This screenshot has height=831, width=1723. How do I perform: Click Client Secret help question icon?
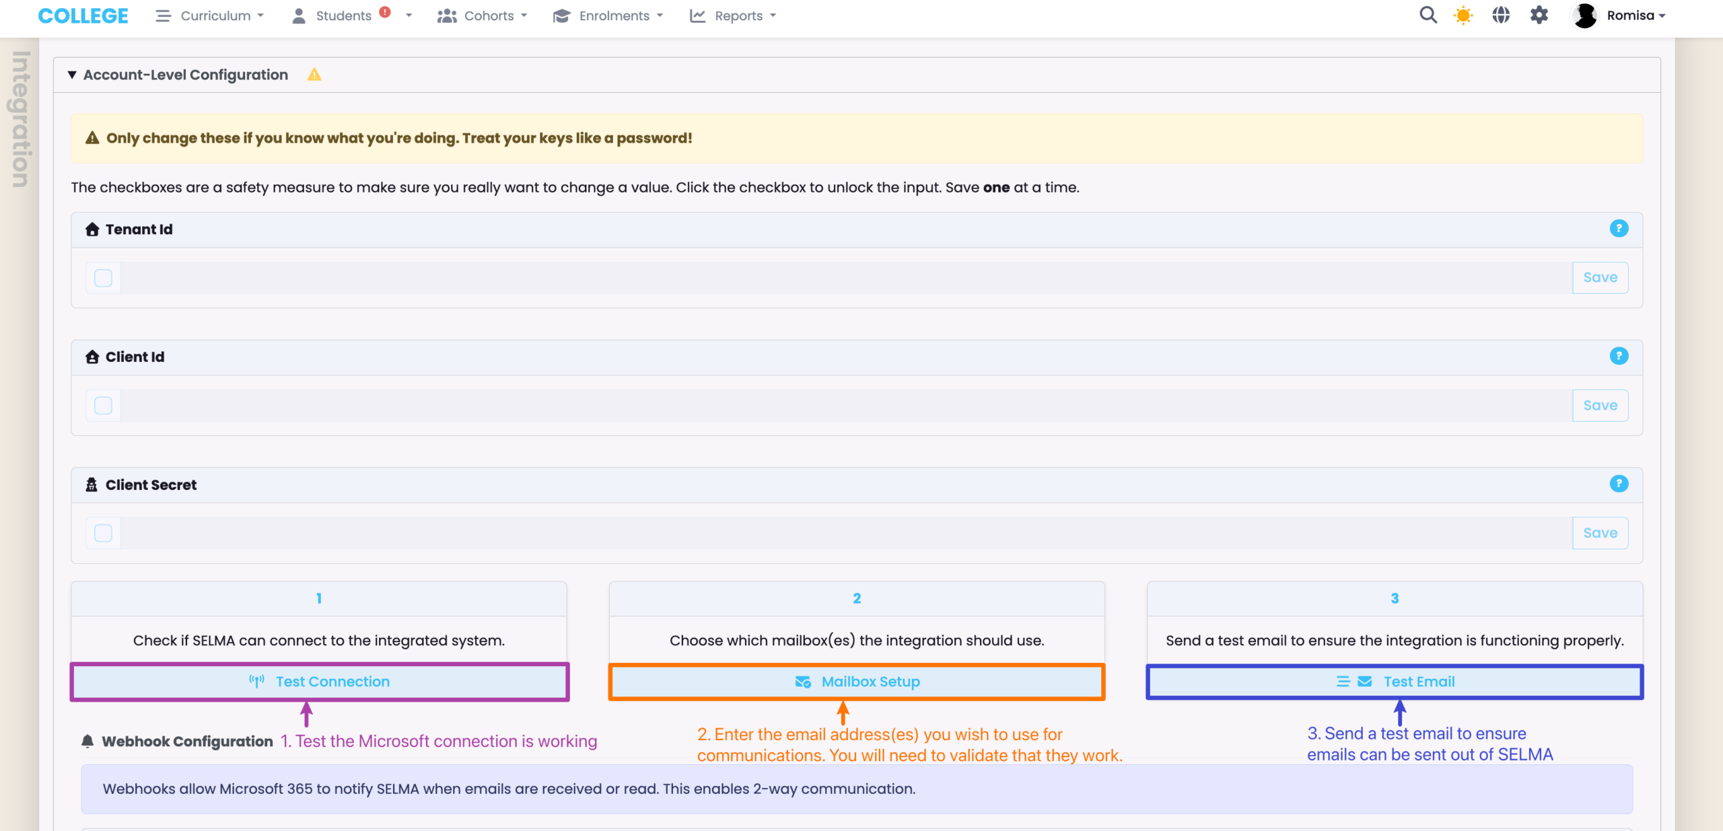pos(1619,484)
